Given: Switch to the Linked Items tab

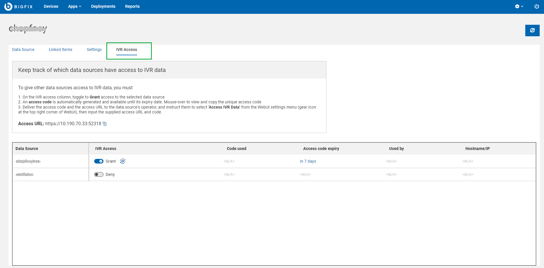Looking at the screenshot, I should click(61, 50).
